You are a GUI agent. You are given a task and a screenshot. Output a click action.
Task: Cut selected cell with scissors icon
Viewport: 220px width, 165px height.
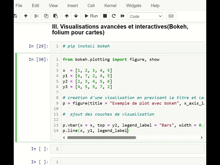36,16
